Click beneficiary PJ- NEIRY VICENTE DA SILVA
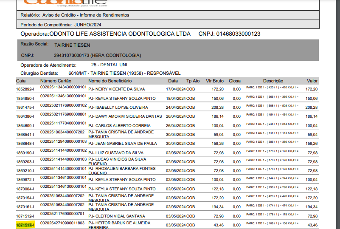Image resolution: width=340 pixels, height=229 pixels. [x=117, y=89]
